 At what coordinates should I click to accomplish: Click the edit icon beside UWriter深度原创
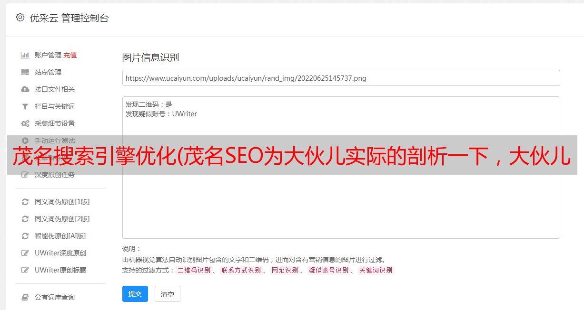[x=25, y=253]
